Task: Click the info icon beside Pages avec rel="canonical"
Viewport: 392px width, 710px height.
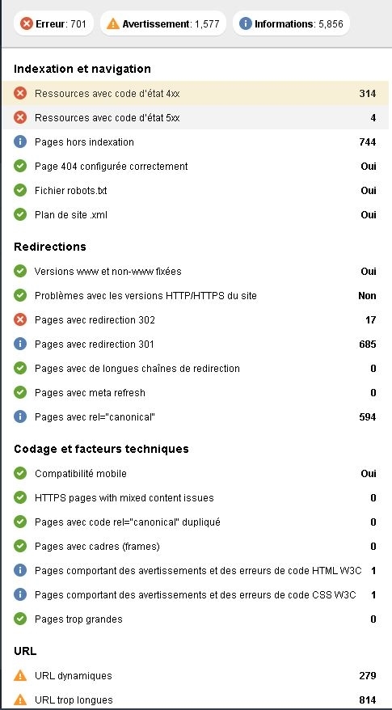Action: coord(20,417)
